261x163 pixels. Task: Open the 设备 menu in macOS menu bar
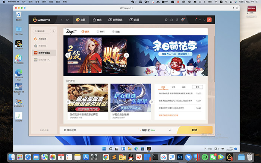pyautogui.click(x=51, y=1)
